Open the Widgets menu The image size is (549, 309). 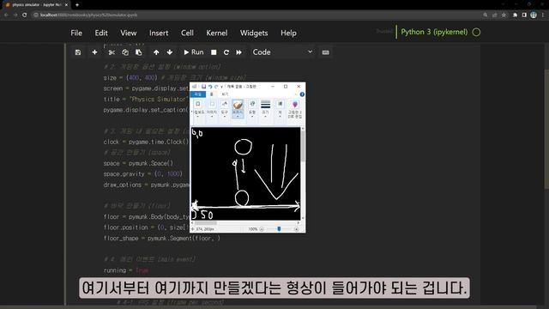click(254, 33)
